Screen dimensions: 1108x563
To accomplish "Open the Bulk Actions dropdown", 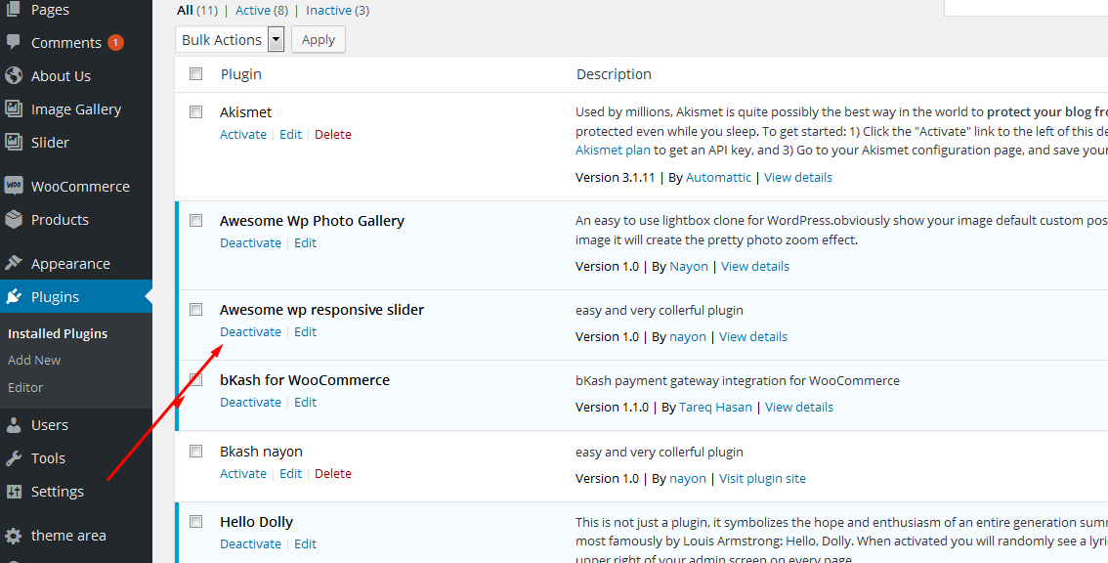I will [231, 40].
